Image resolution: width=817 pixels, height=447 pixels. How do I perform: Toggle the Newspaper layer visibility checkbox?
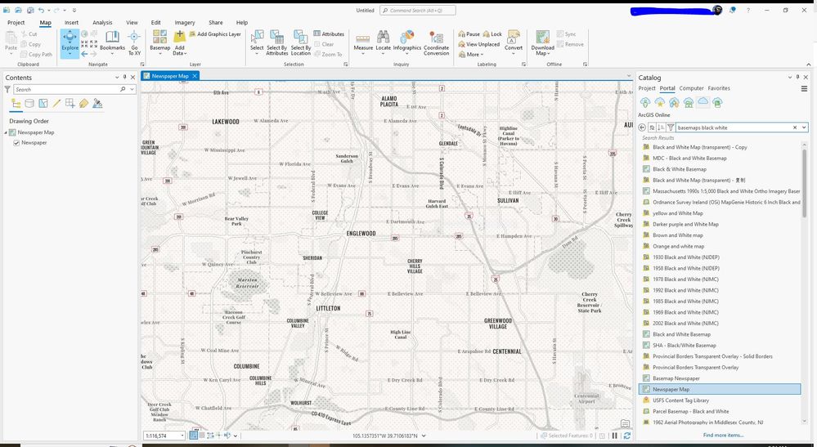[16, 143]
